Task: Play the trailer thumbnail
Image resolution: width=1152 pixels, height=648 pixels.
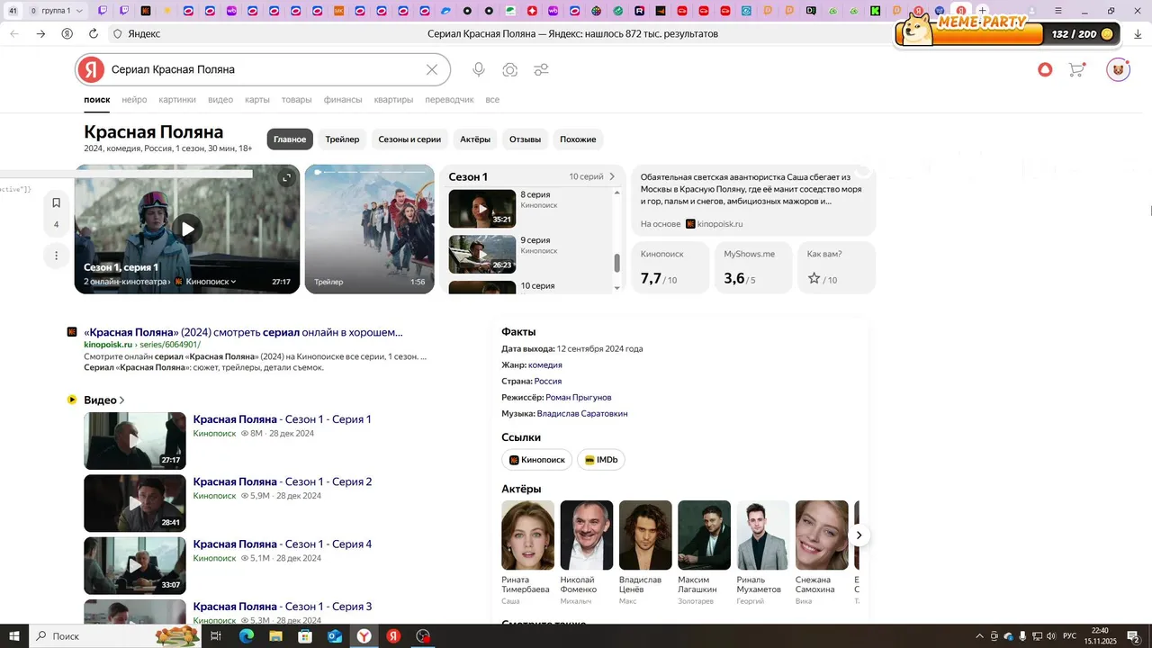Action: [x=370, y=229]
